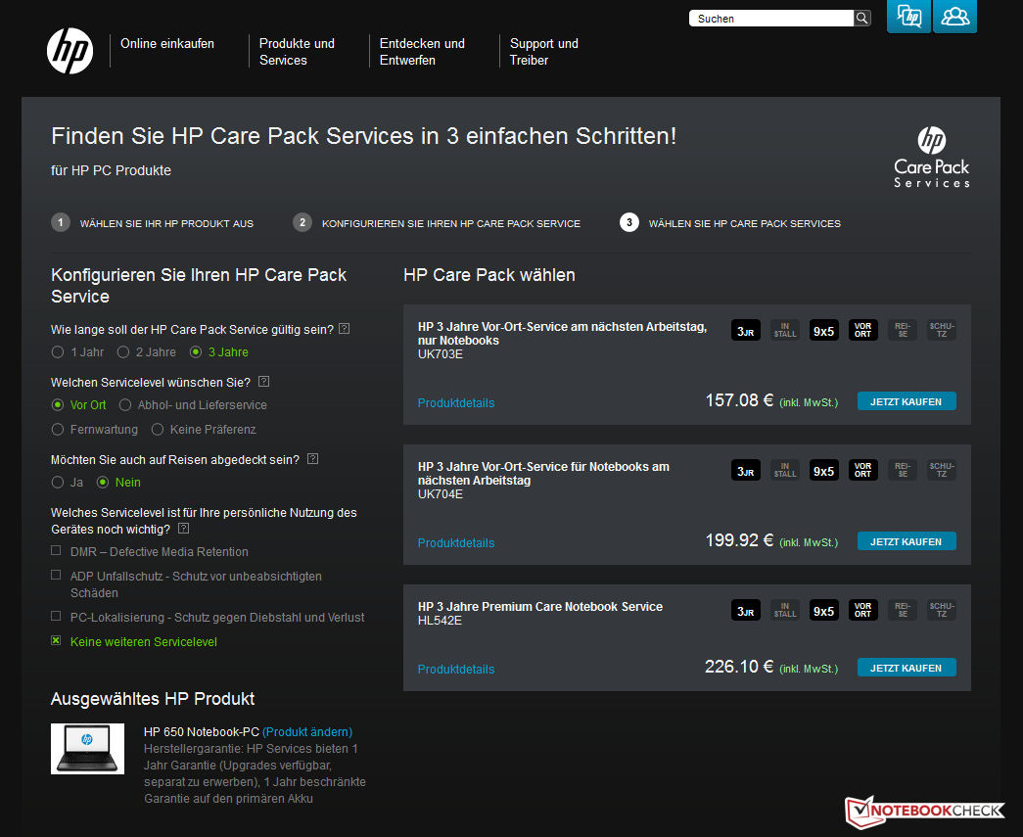Choose Keine Präferenz option

point(158,429)
